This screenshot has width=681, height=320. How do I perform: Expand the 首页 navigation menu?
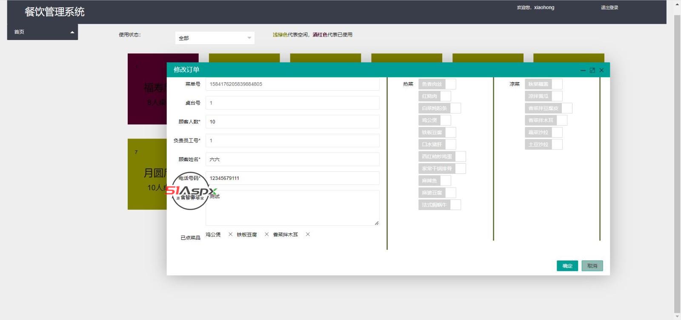43,32
